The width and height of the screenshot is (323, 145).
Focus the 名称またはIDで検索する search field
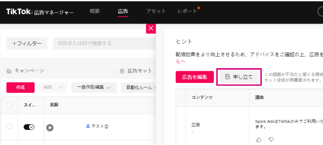click(x=104, y=44)
